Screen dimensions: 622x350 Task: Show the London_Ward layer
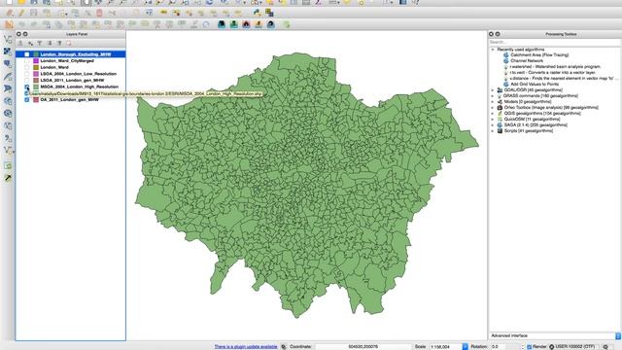[x=26, y=67]
